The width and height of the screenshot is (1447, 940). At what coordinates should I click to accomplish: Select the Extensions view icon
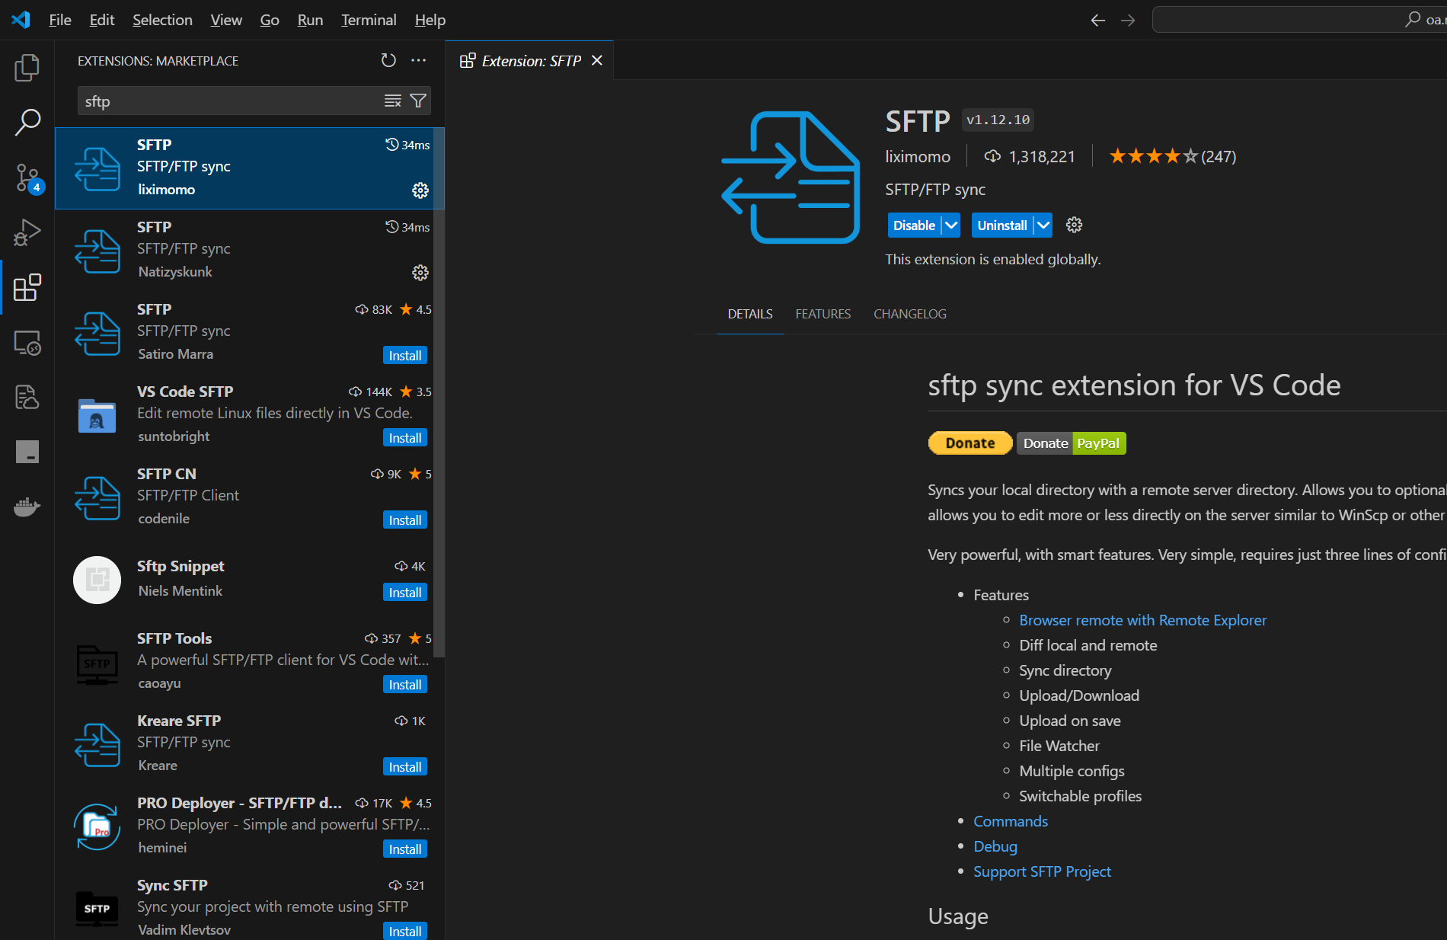[x=27, y=287]
